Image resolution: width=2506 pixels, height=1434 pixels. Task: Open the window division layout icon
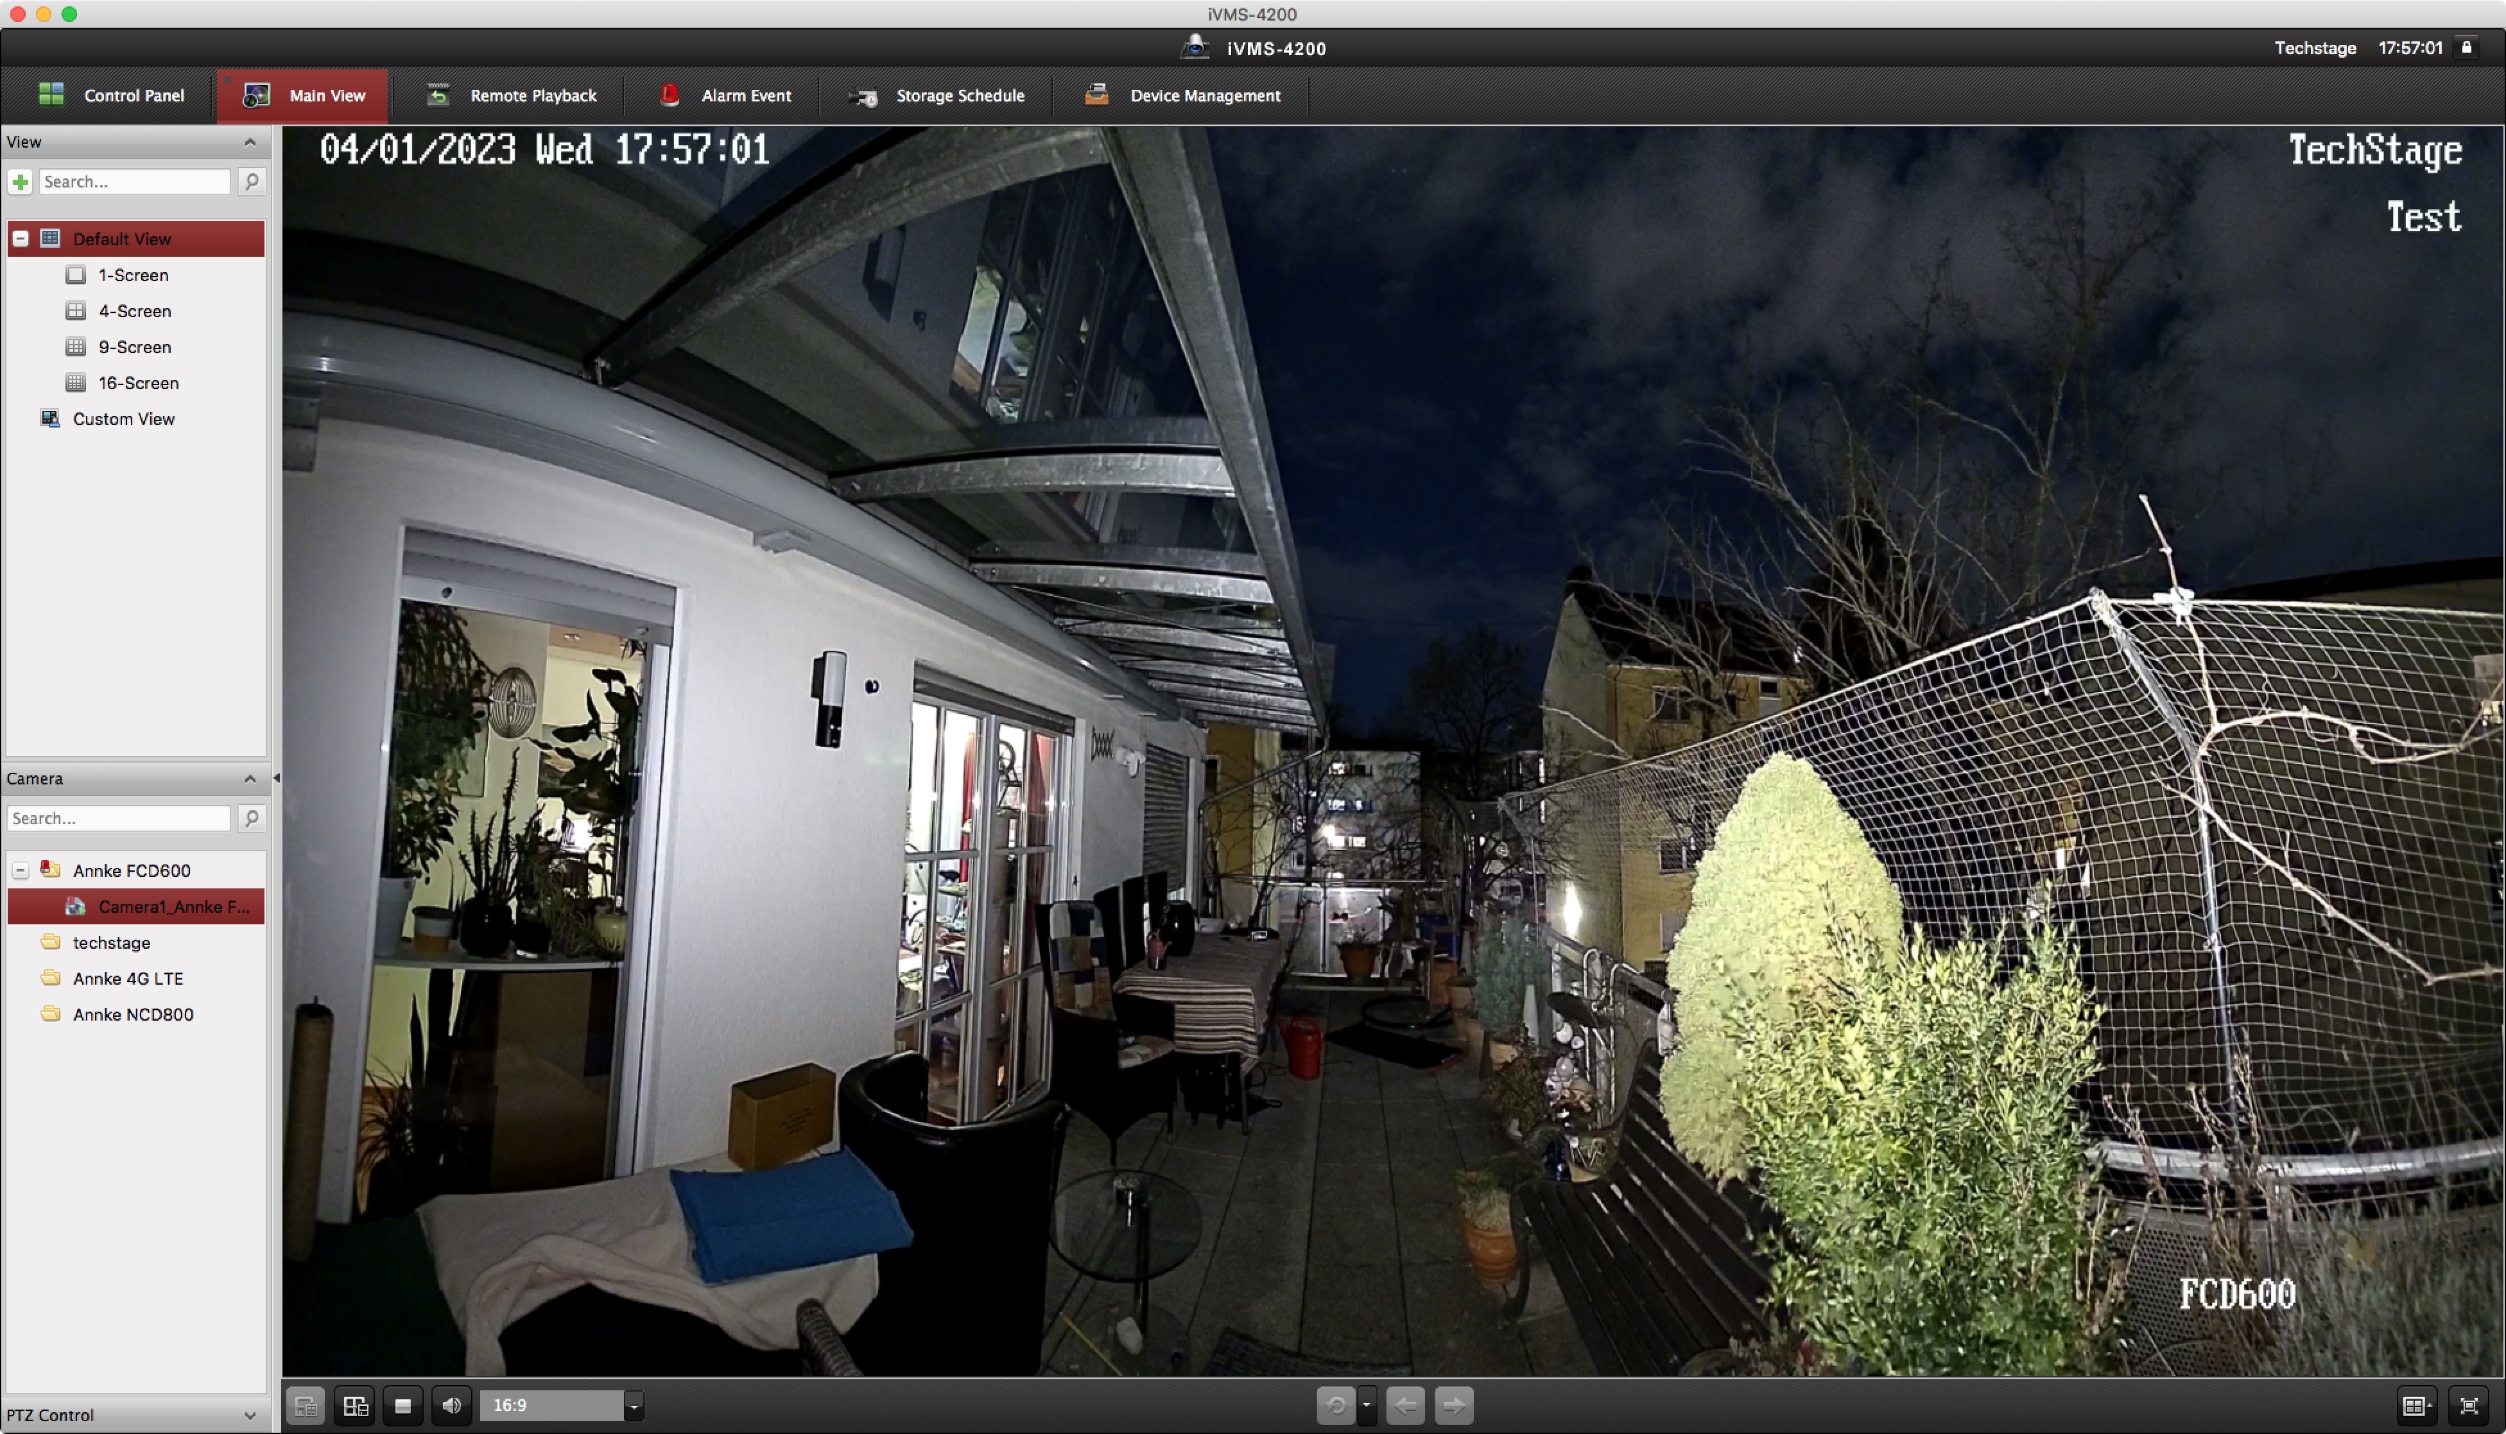2416,1406
